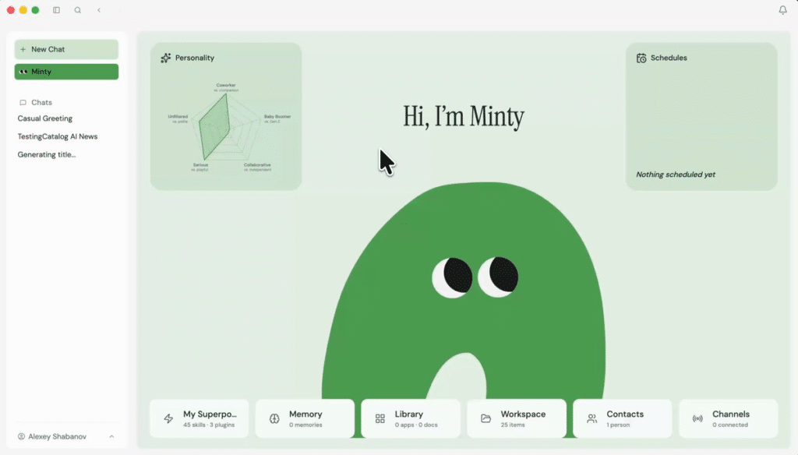Open notifications bell icon
Screen dimensions: 798x455
pyautogui.click(x=782, y=9)
